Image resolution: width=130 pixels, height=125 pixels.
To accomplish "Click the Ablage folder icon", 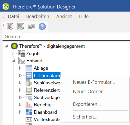I will coord(29,68).
